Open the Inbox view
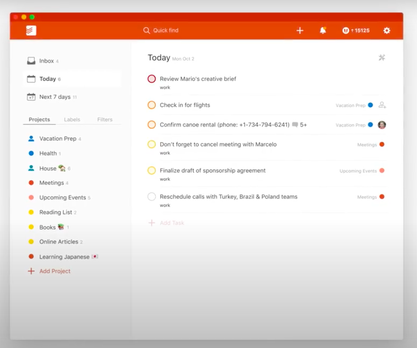 click(x=46, y=61)
